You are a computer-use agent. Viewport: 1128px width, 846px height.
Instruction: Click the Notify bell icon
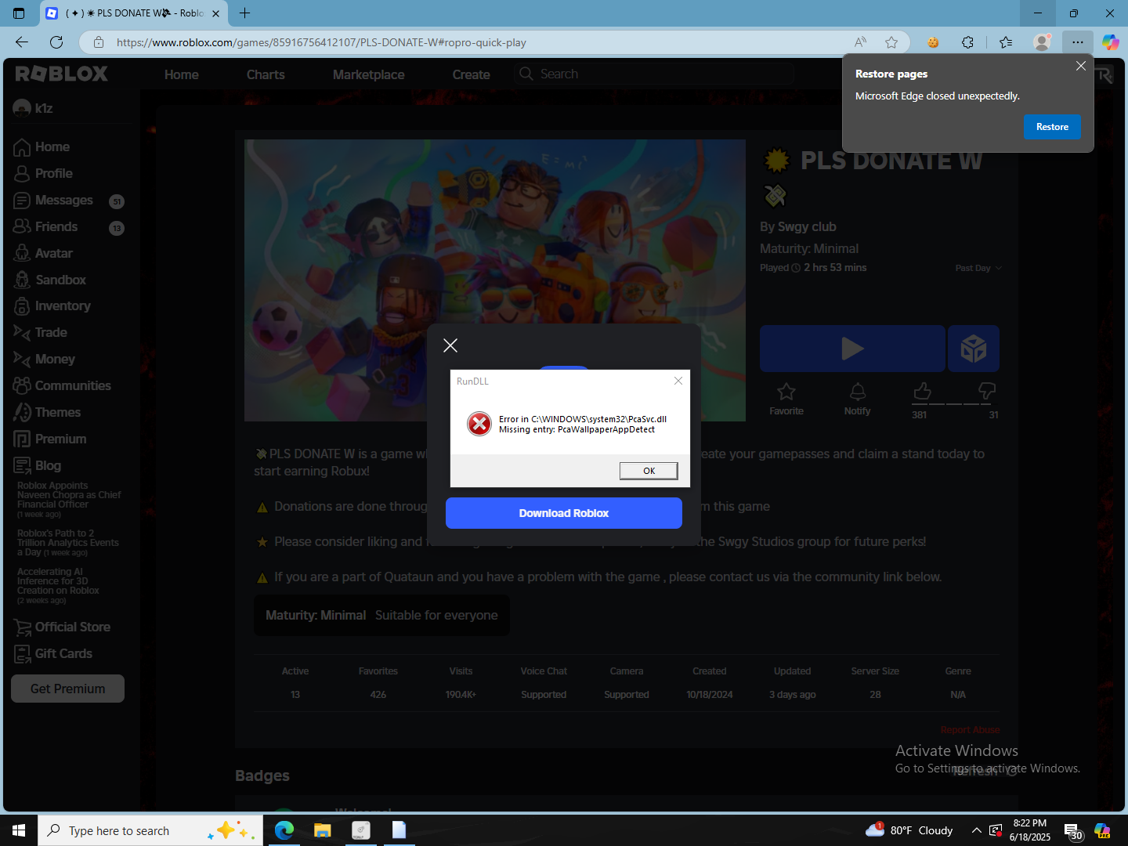point(858,391)
